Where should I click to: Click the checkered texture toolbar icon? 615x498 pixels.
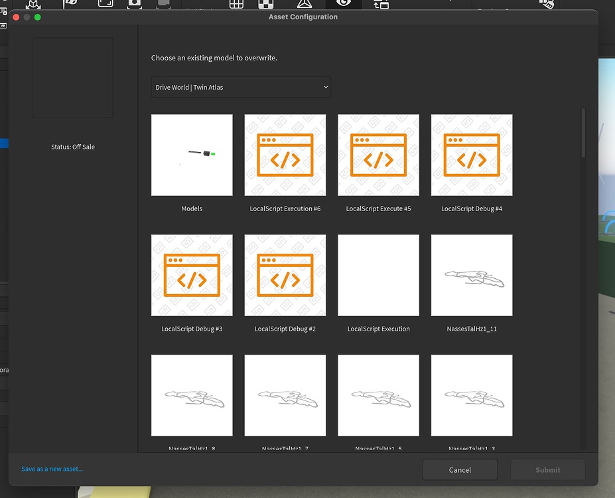pos(265,5)
